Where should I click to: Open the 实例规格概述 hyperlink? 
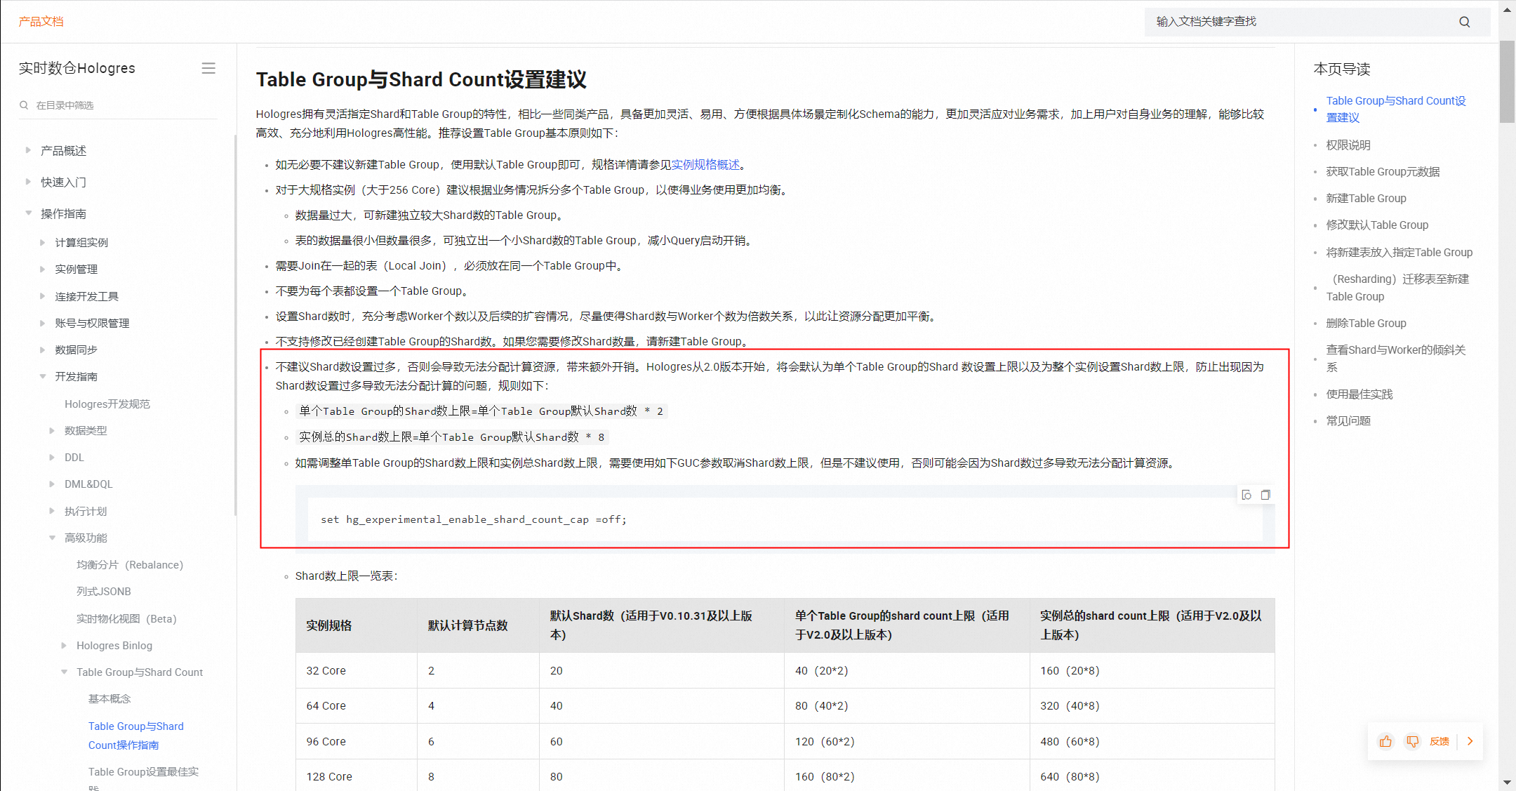pos(705,164)
